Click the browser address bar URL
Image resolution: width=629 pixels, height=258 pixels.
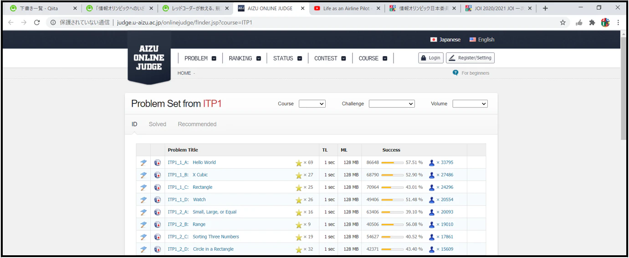(184, 22)
